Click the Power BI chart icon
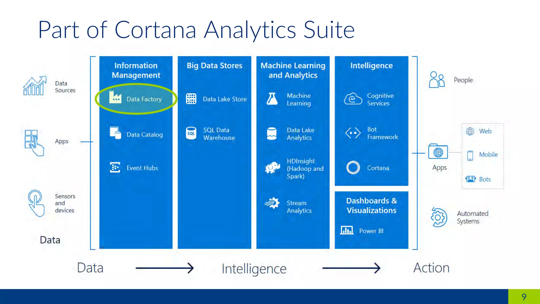 coord(347,230)
